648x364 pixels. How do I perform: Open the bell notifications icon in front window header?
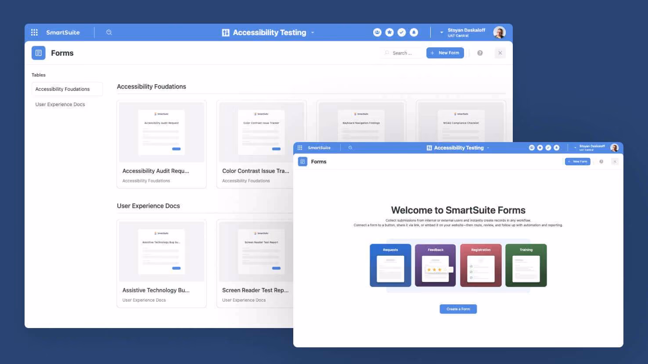(x=557, y=148)
